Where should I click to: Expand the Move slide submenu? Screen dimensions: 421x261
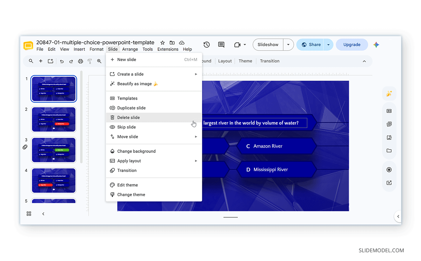[x=196, y=137]
